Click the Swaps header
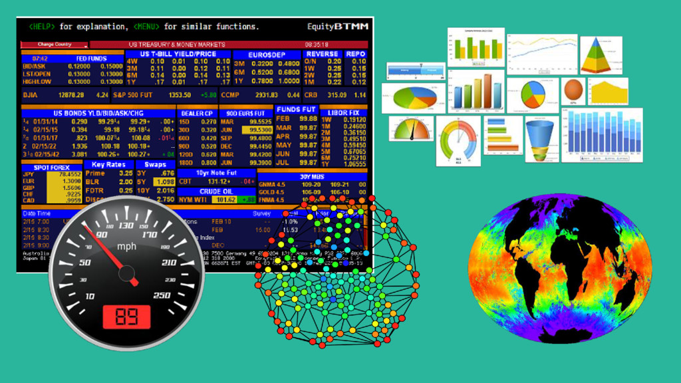Viewport: 681px width, 383px height. pos(156,165)
